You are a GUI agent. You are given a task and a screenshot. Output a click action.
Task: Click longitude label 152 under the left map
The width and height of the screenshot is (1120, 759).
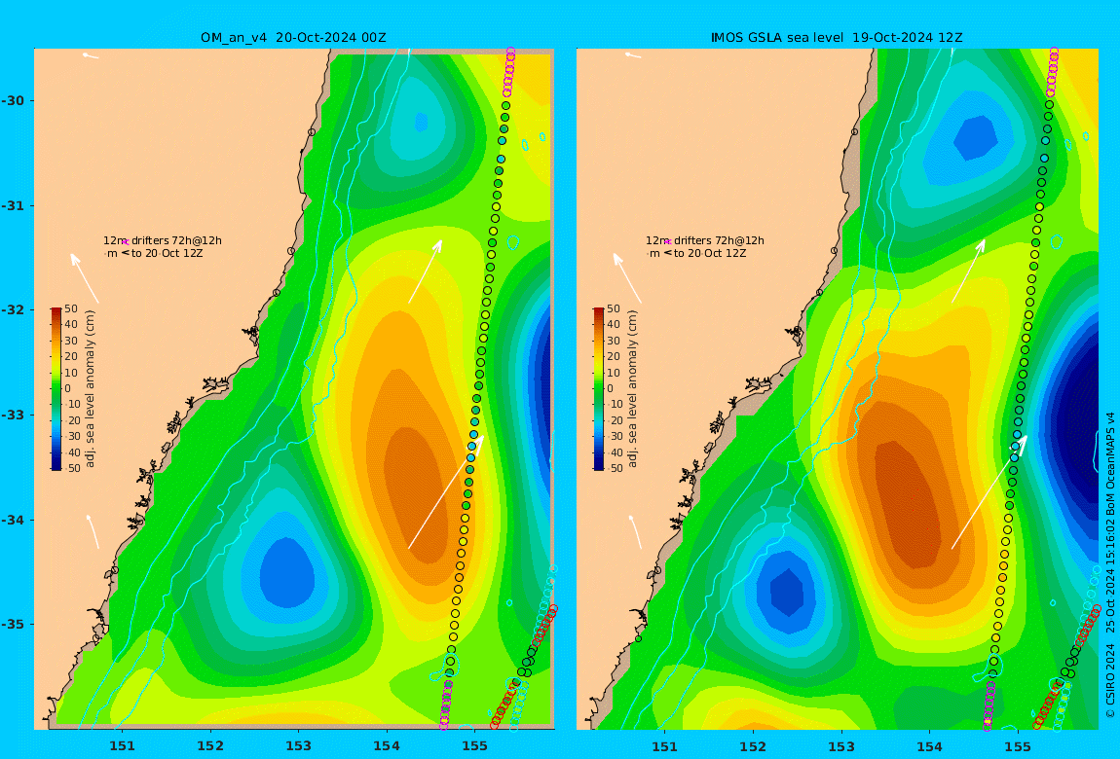210,746
